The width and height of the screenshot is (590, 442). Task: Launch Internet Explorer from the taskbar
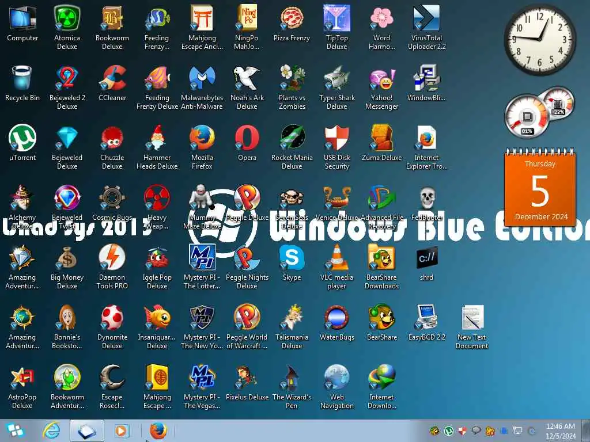coord(51,430)
